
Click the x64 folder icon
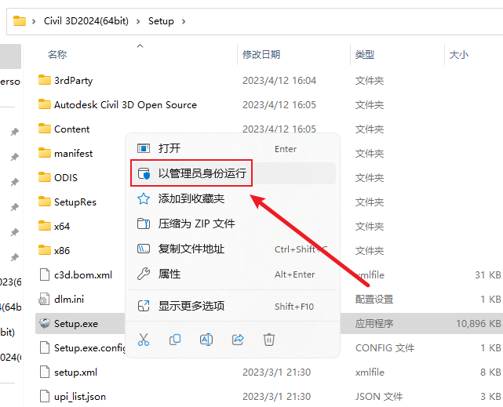click(44, 226)
